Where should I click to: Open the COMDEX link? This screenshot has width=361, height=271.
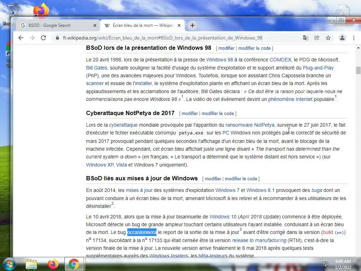pyautogui.click(x=280, y=60)
